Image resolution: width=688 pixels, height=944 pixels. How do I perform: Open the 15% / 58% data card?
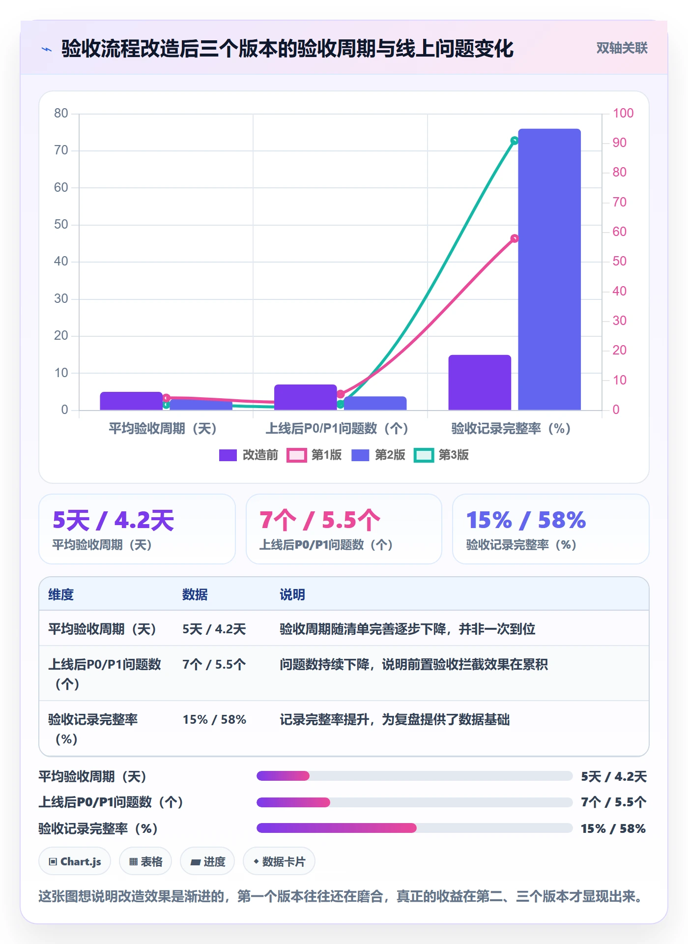pos(551,529)
